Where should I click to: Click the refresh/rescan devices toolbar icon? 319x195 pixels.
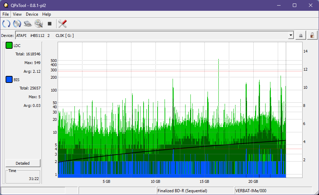coord(6,24)
